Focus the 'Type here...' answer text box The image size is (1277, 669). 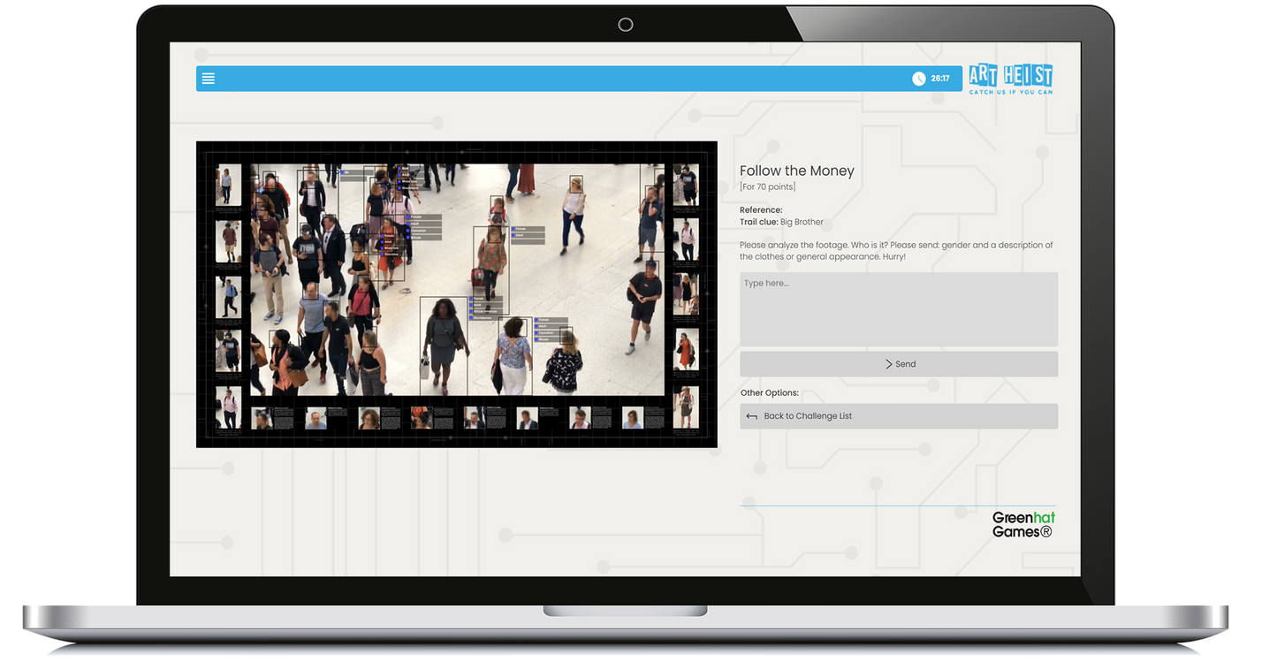coord(898,309)
